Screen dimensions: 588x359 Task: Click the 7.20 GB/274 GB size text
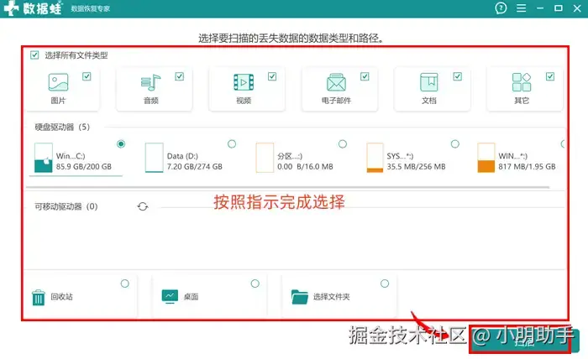[195, 167]
